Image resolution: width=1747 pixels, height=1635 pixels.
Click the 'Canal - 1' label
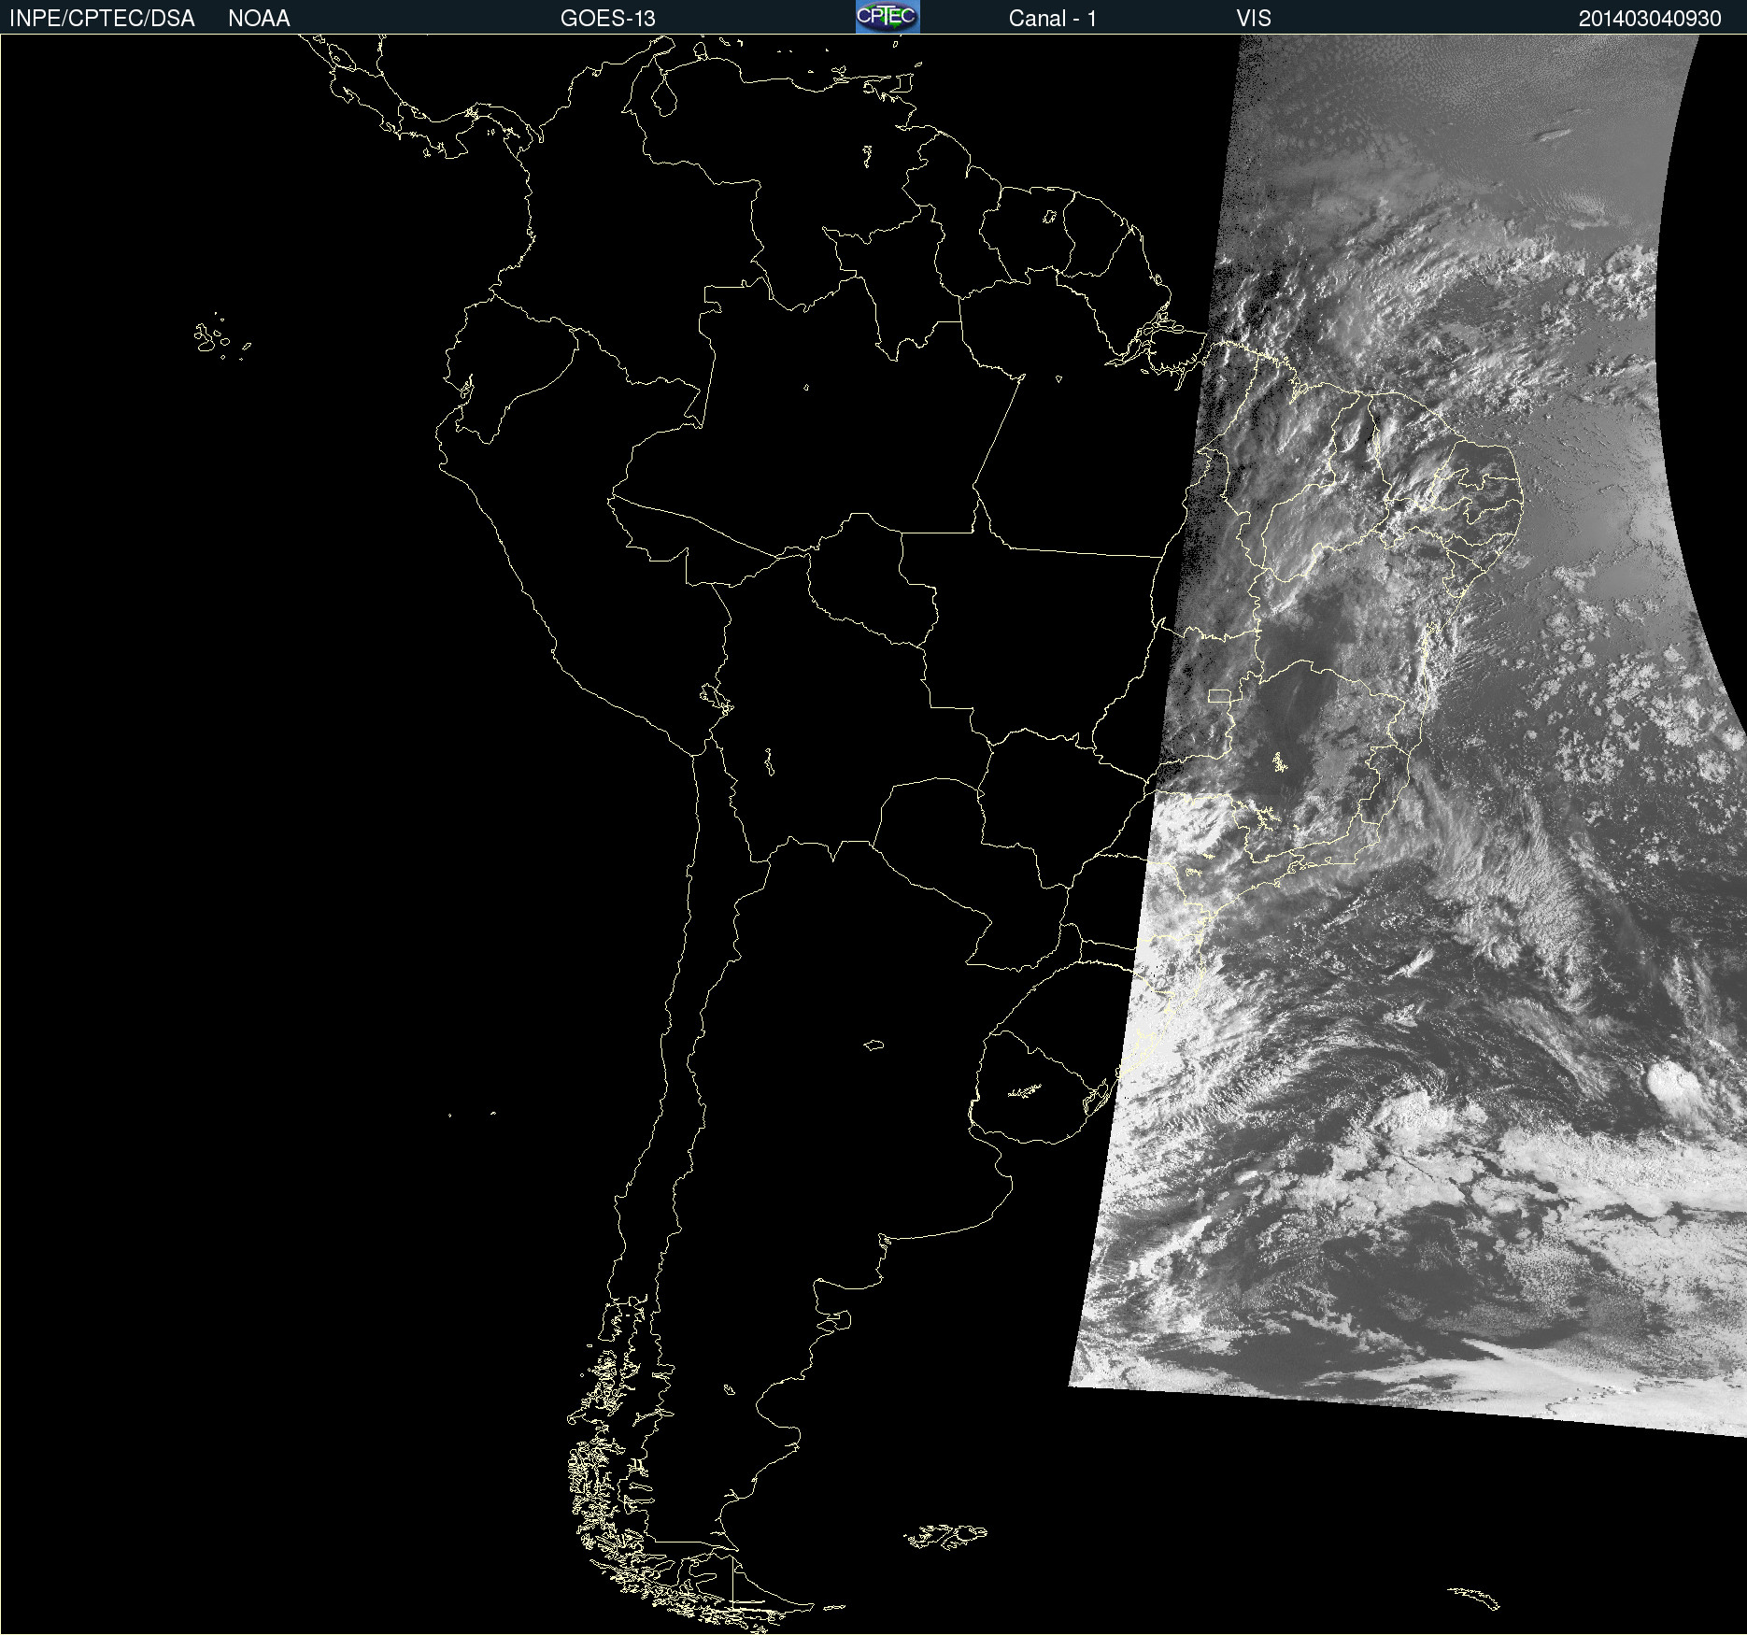point(1053,19)
